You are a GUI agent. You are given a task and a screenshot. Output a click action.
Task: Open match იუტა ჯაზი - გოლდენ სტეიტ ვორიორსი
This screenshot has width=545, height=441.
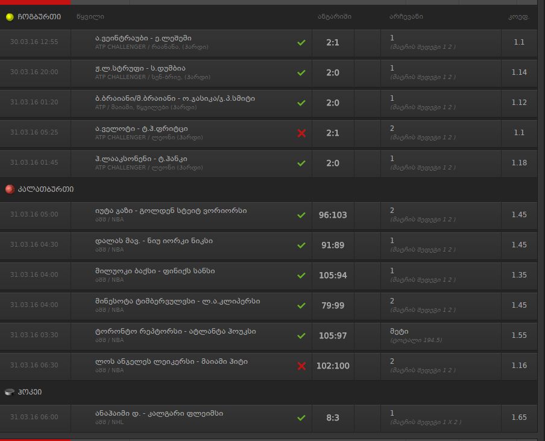[x=171, y=211]
